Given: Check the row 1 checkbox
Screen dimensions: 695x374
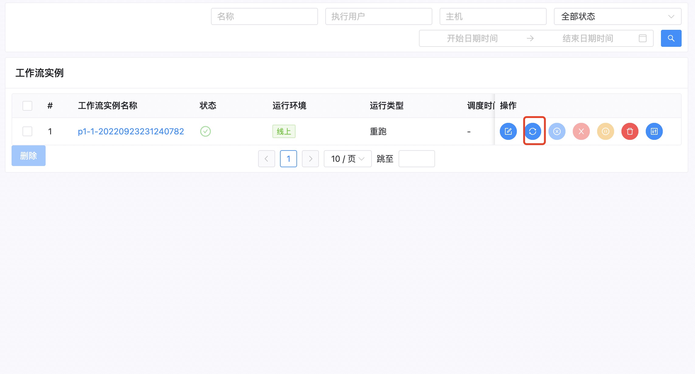Looking at the screenshot, I should (27, 131).
